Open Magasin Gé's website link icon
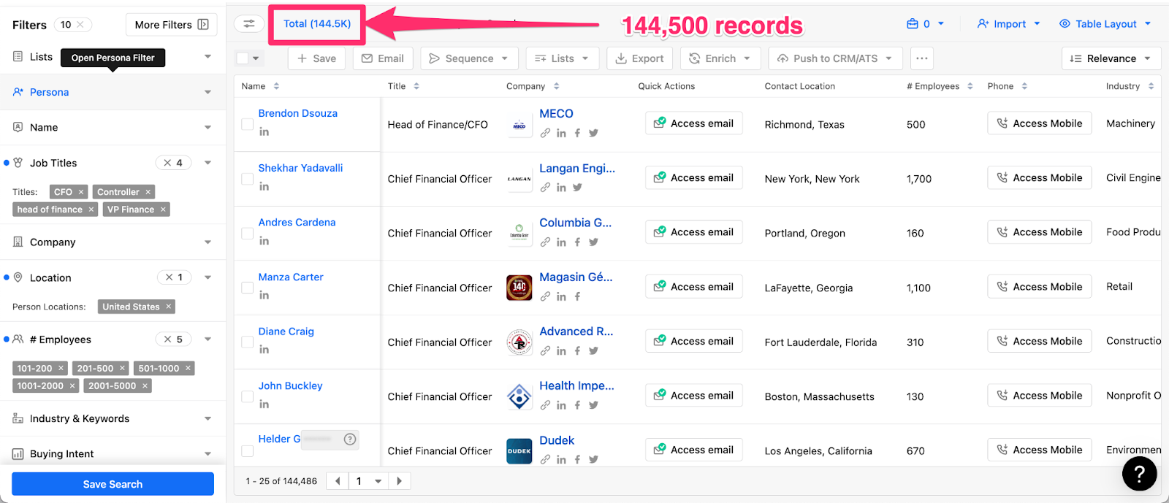 click(x=546, y=296)
